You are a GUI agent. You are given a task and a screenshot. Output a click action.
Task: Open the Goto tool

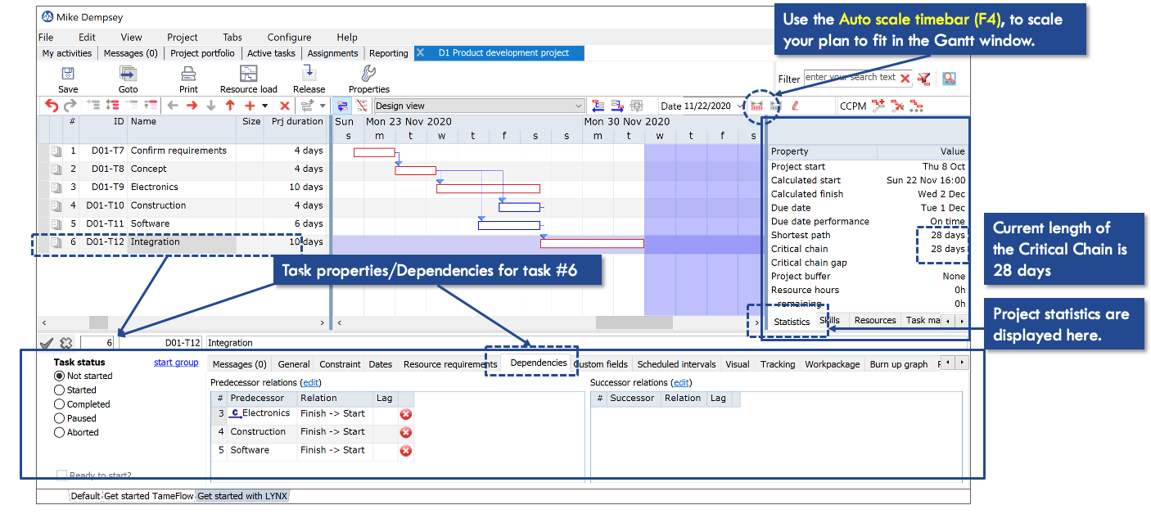pyautogui.click(x=128, y=74)
